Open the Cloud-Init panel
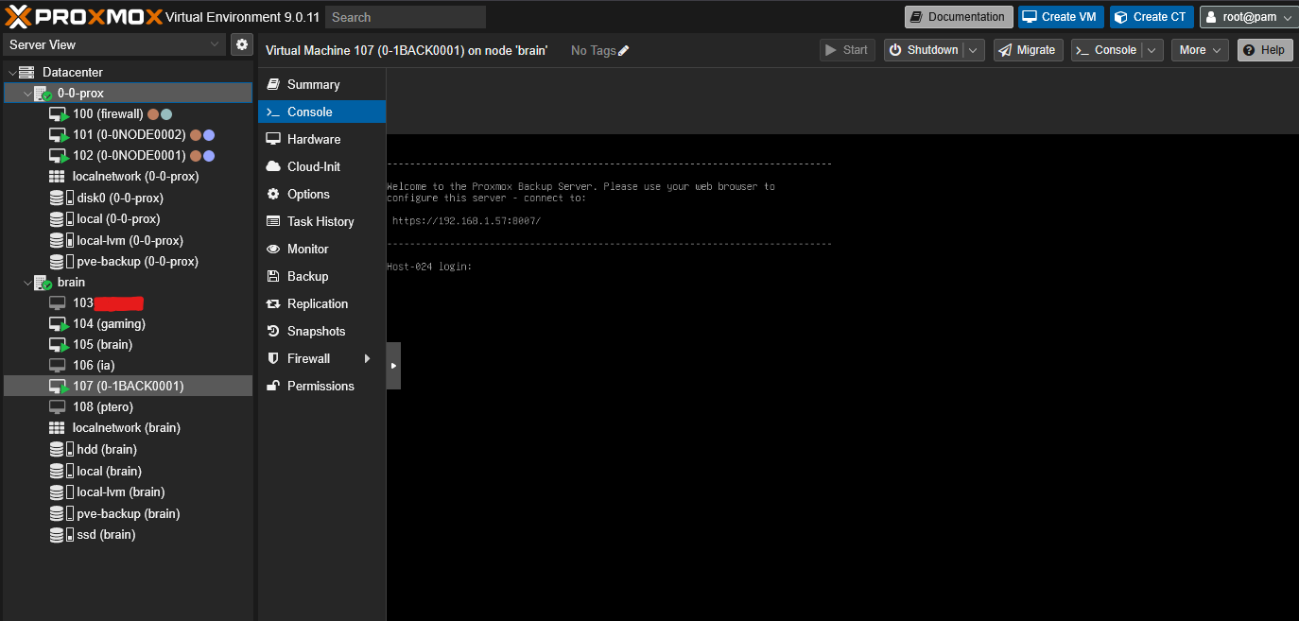 pyautogui.click(x=313, y=166)
